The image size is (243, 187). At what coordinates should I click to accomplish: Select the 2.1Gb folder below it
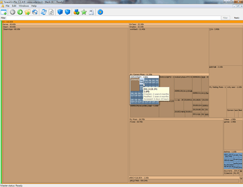point(225,75)
